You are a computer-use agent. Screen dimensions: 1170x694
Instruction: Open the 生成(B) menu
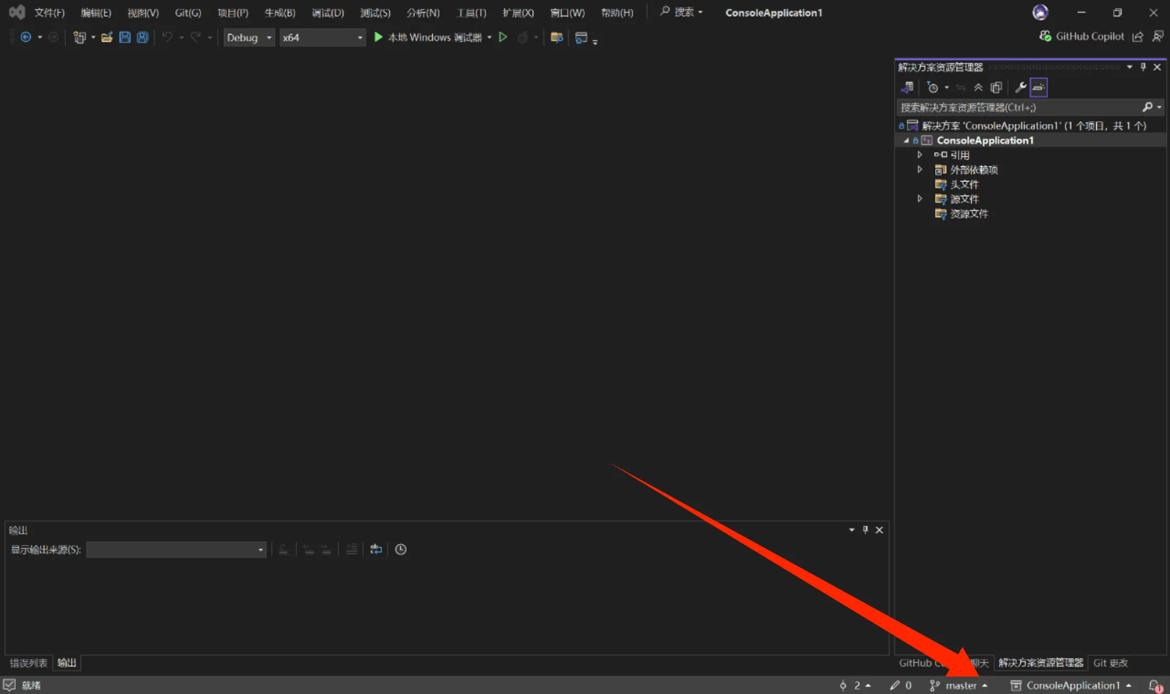pos(280,13)
